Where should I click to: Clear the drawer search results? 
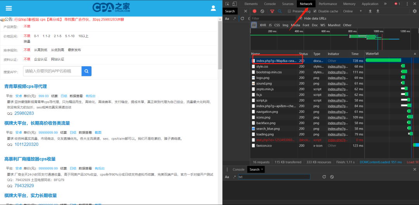[x=332, y=177]
